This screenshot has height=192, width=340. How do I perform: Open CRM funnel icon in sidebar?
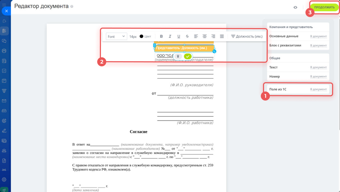point(4,91)
